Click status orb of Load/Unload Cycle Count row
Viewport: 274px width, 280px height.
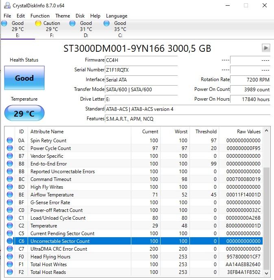(10, 218)
